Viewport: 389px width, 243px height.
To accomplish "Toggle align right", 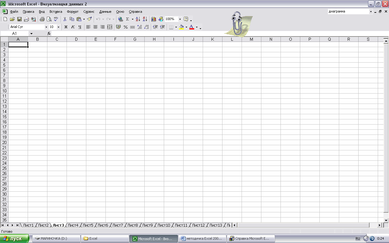I will (x=102, y=27).
